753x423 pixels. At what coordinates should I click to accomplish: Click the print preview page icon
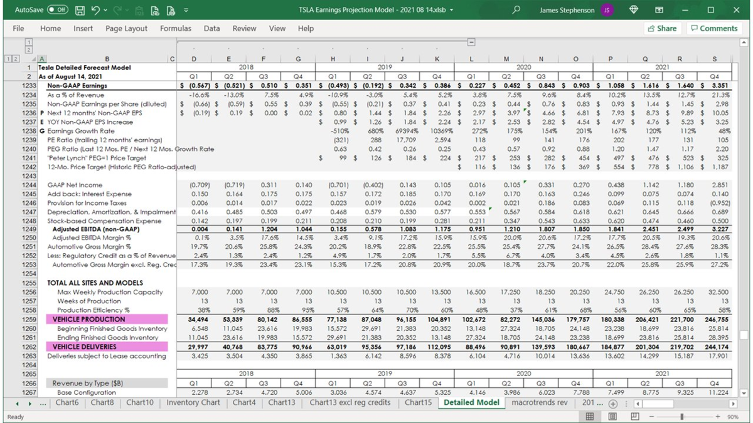[155, 10]
